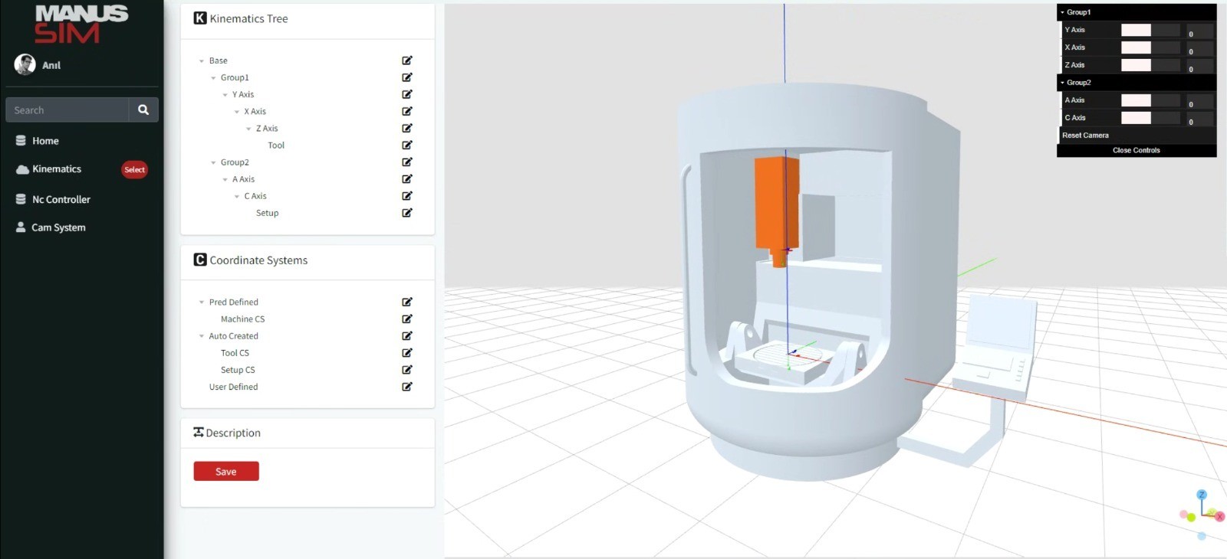Open Nc Controller from sidebar
Screen dimensions: 1227x559
click(x=61, y=200)
